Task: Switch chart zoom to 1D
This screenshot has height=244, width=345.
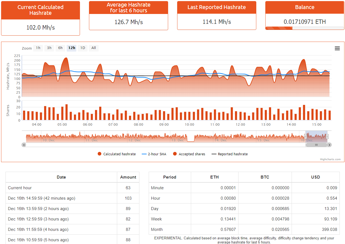Action: 83,48
